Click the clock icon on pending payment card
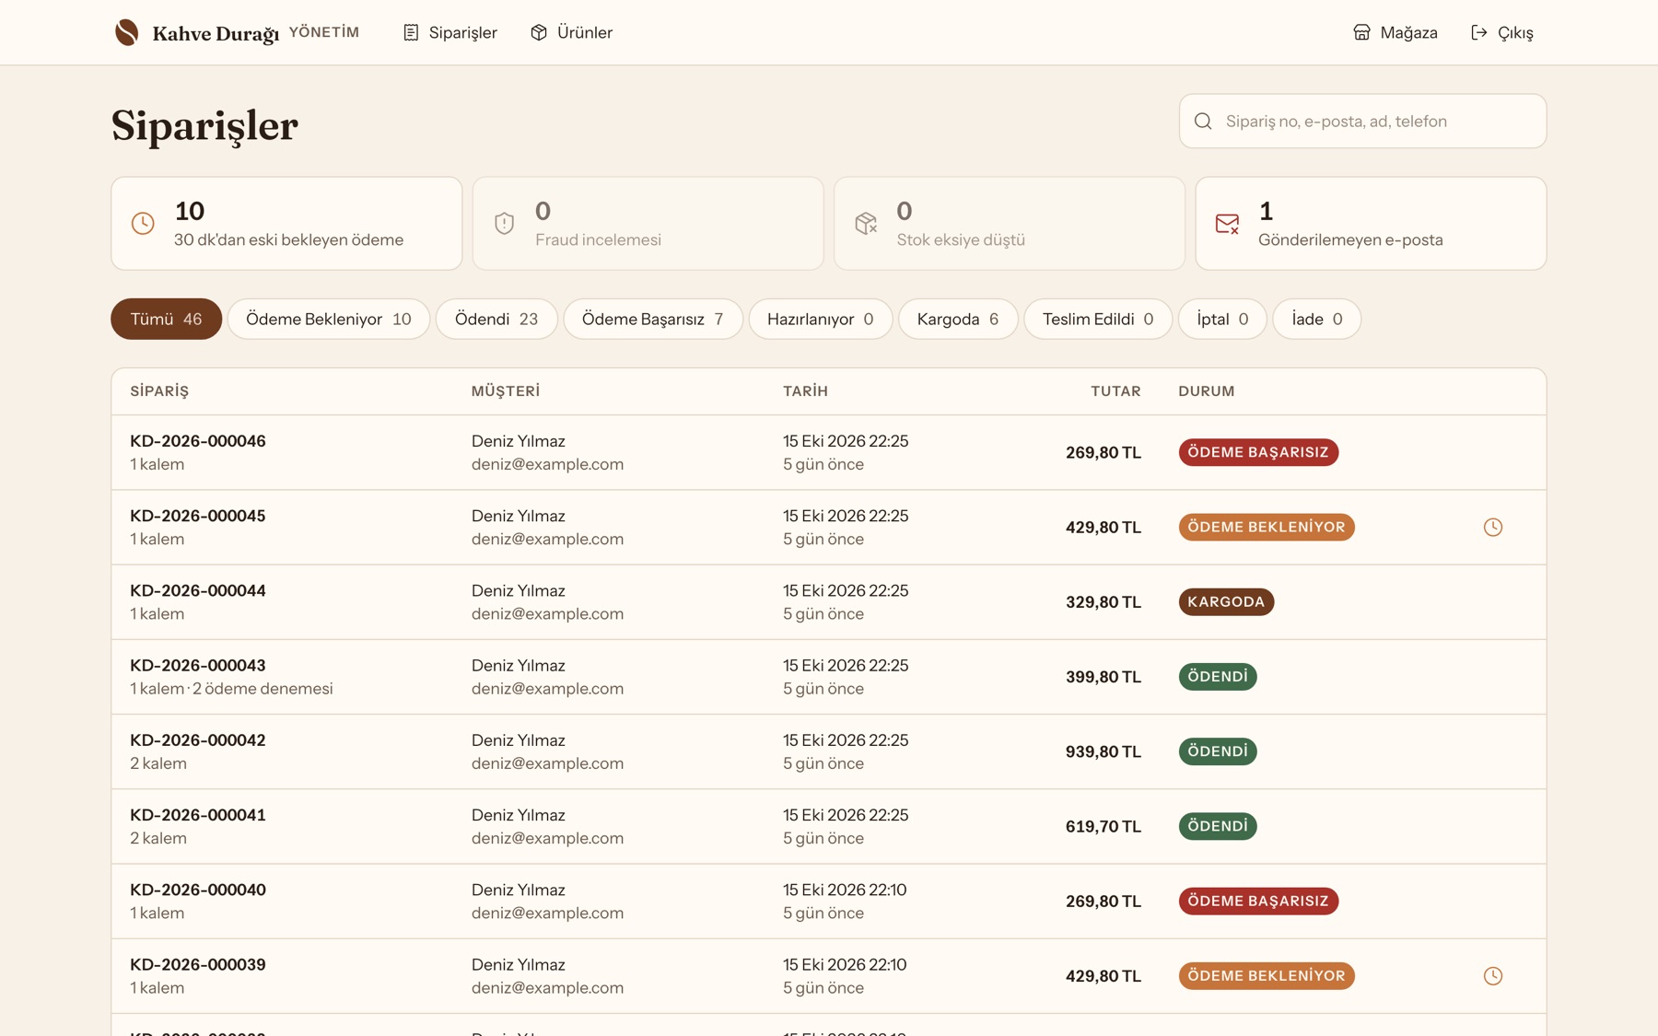The image size is (1658, 1036). [143, 223]
